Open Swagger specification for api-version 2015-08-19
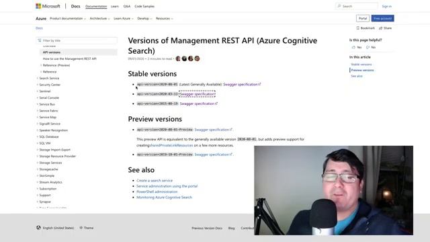 coord(199,104)
